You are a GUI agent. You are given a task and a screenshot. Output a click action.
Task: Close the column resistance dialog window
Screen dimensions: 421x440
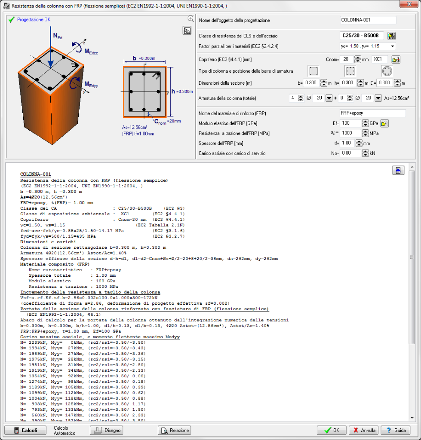pyautogui.click(x=409, y=4)
